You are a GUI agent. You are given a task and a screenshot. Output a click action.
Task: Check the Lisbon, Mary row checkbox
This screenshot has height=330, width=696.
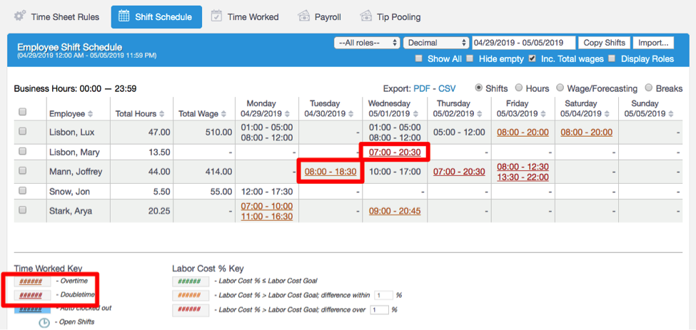23,151
